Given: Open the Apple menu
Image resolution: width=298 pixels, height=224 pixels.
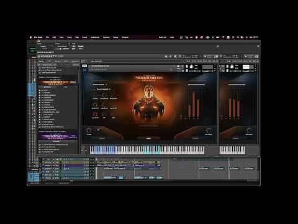Looking at the screenshot, I should pos(30,37).
